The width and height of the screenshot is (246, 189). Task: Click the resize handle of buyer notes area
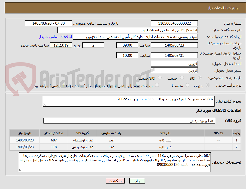coord(20,170)
